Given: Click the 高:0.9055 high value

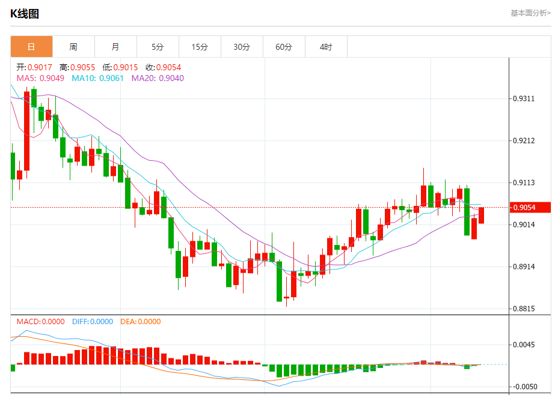Looking at the screenshot, I should point(77,67).
